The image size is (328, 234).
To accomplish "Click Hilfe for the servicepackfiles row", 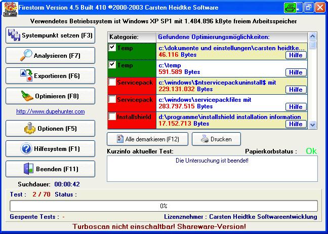I will coord(296,107).
